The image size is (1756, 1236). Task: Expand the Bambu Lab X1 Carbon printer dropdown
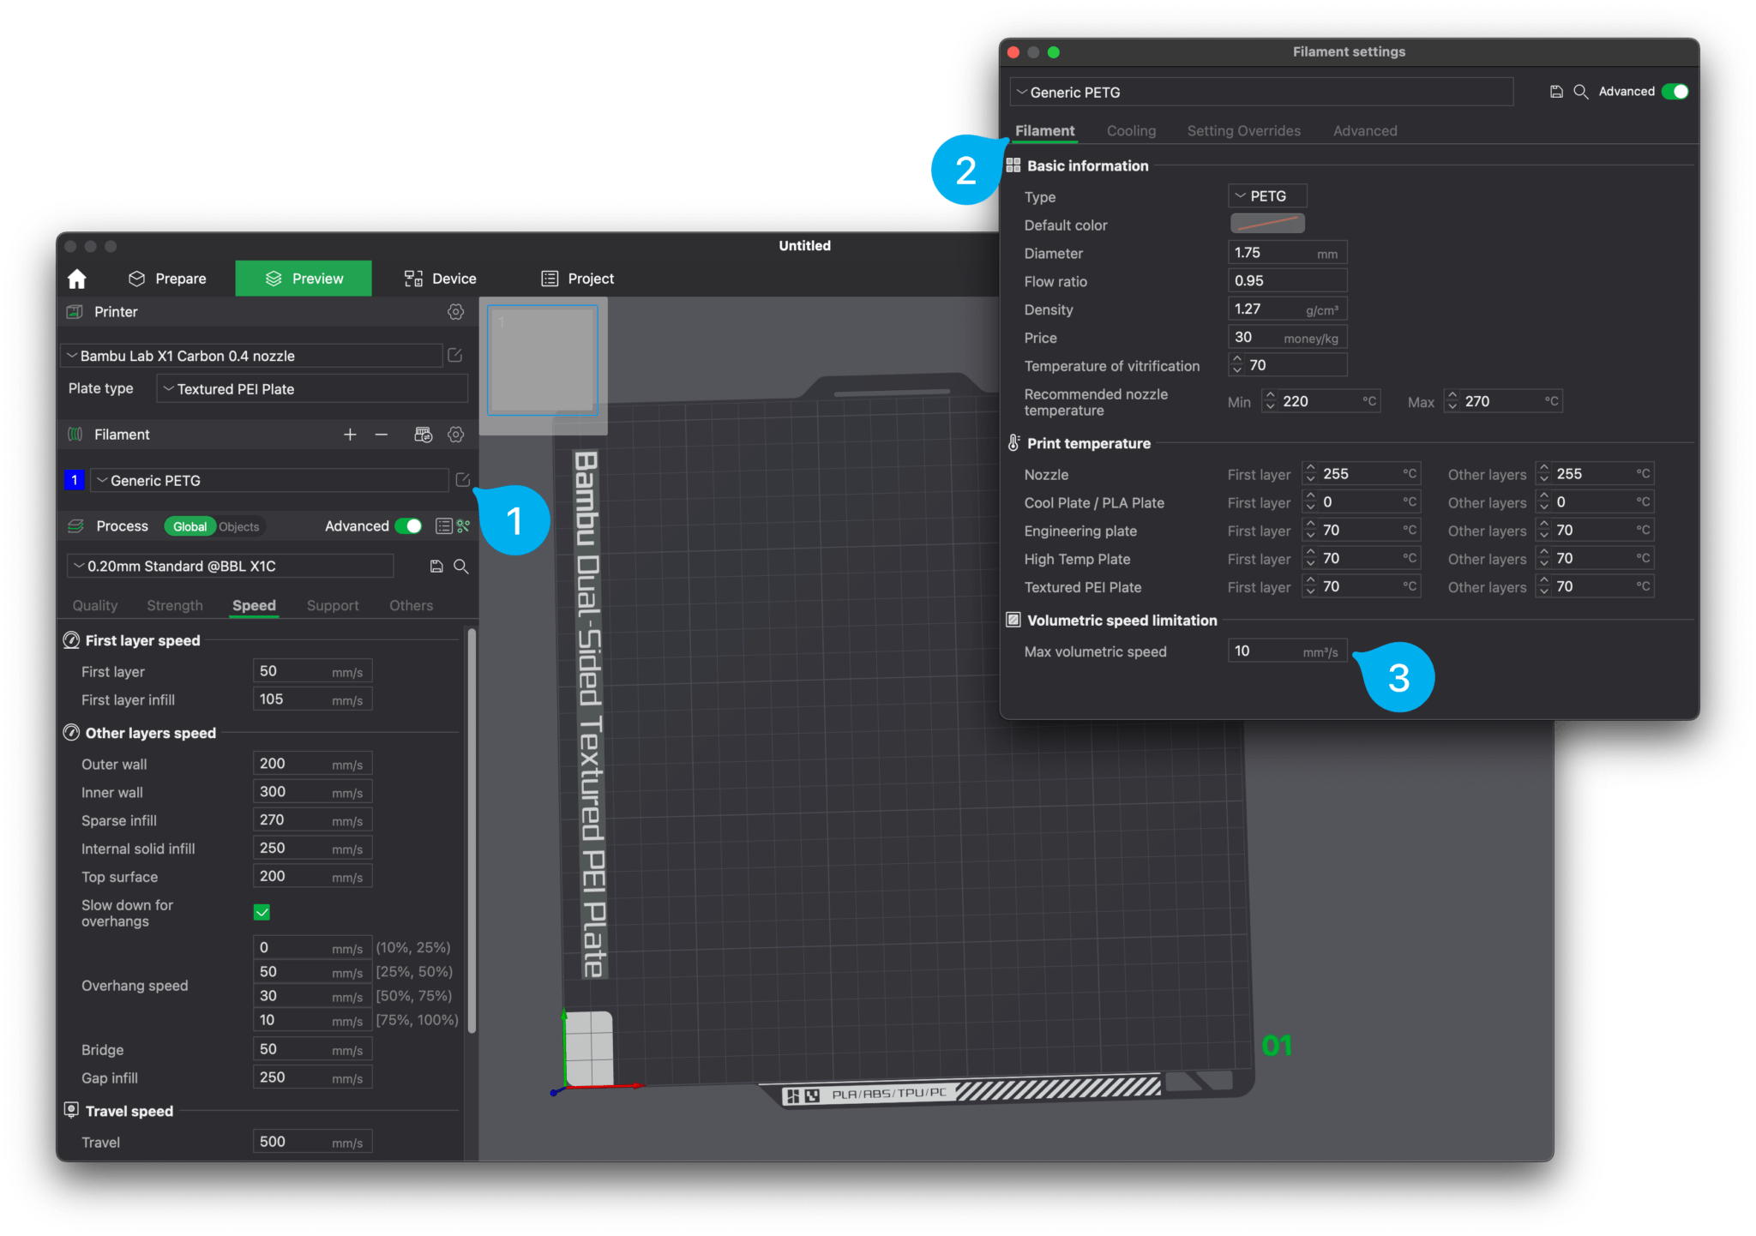[x=254, y=355]
